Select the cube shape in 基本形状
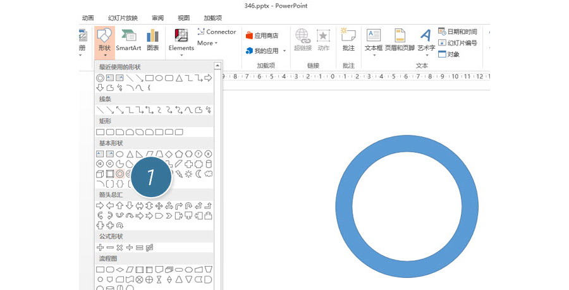 coord(100,174)
